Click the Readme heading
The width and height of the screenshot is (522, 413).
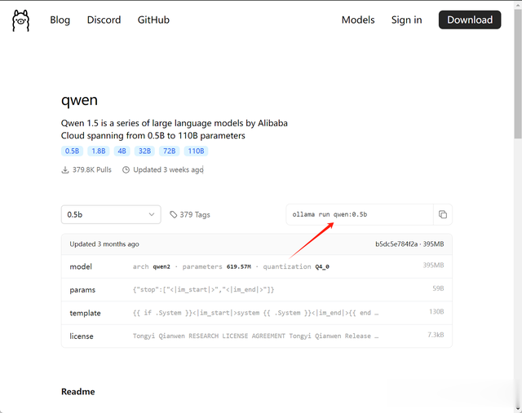tap(78, 392)
